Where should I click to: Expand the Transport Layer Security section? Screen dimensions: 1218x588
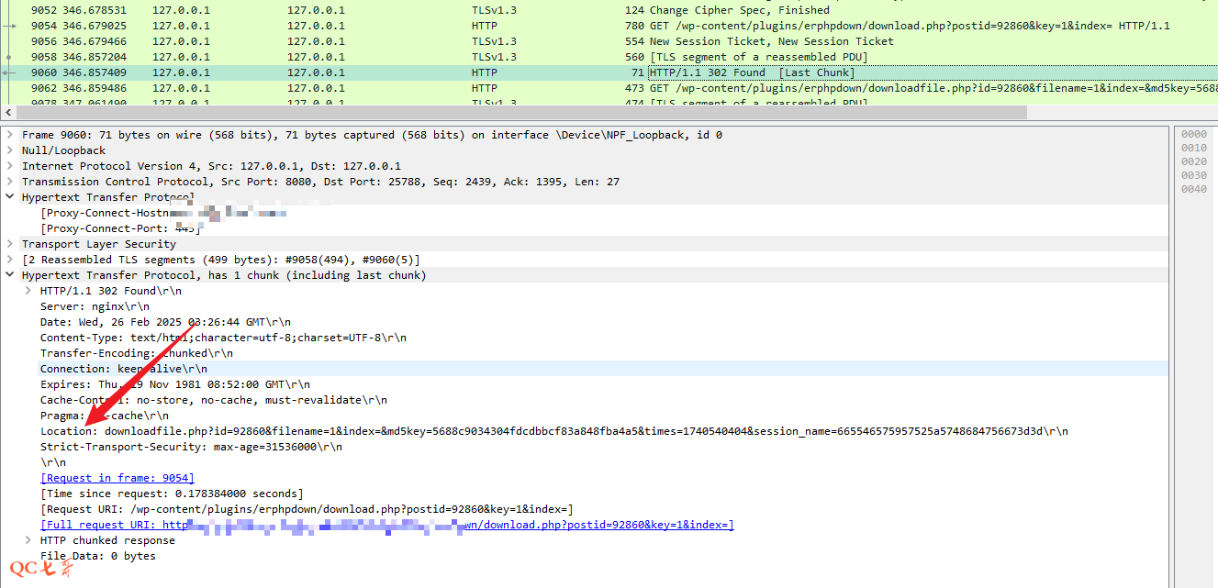coord(10,244)
